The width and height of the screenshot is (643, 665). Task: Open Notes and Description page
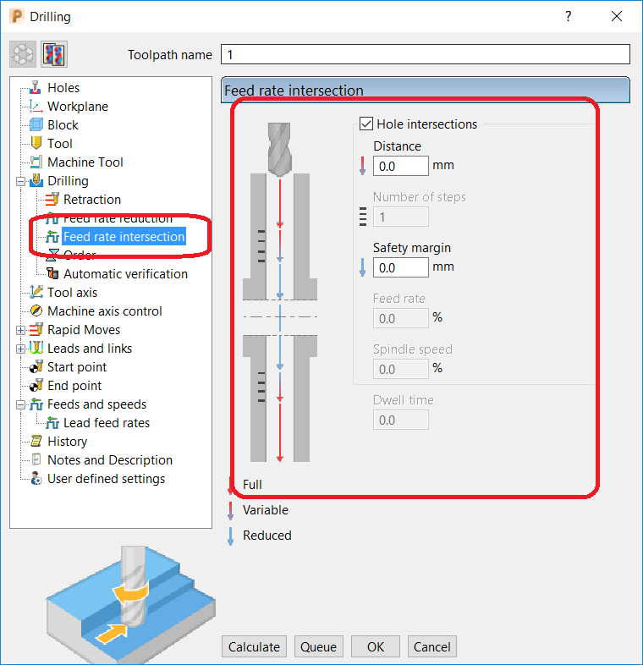tap(110, 460)
